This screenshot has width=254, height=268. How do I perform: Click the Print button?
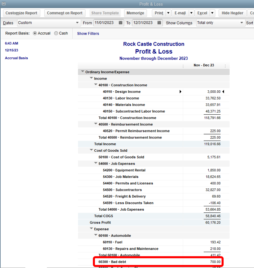(159, 13)
